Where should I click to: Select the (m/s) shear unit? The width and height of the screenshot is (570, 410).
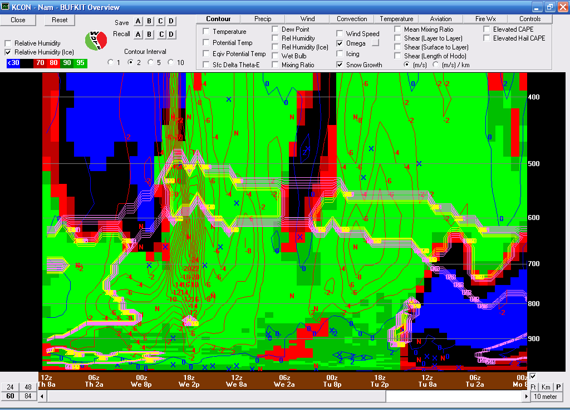pos(407,64)
